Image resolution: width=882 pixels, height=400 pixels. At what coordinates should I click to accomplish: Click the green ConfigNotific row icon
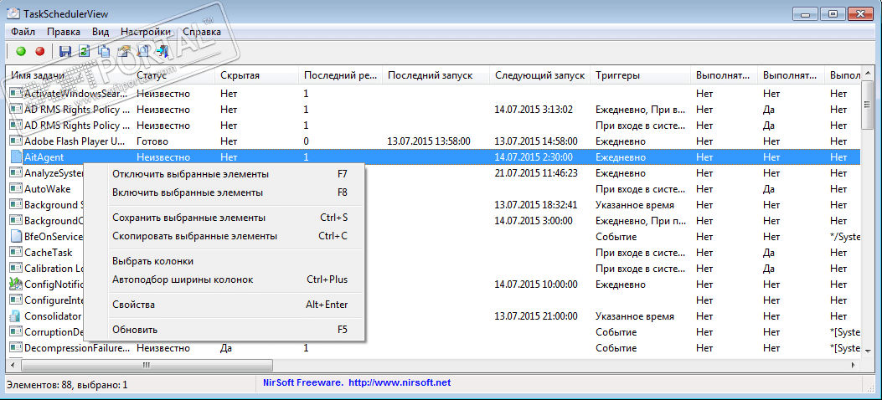coord(15,285)
